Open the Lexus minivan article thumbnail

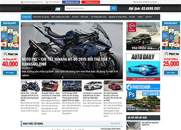(93, 86)
